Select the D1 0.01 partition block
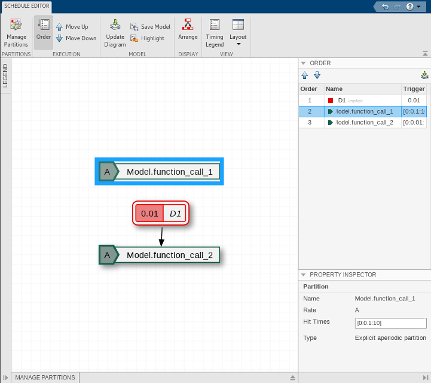This screenshot has width=431, height=383. 161,213
